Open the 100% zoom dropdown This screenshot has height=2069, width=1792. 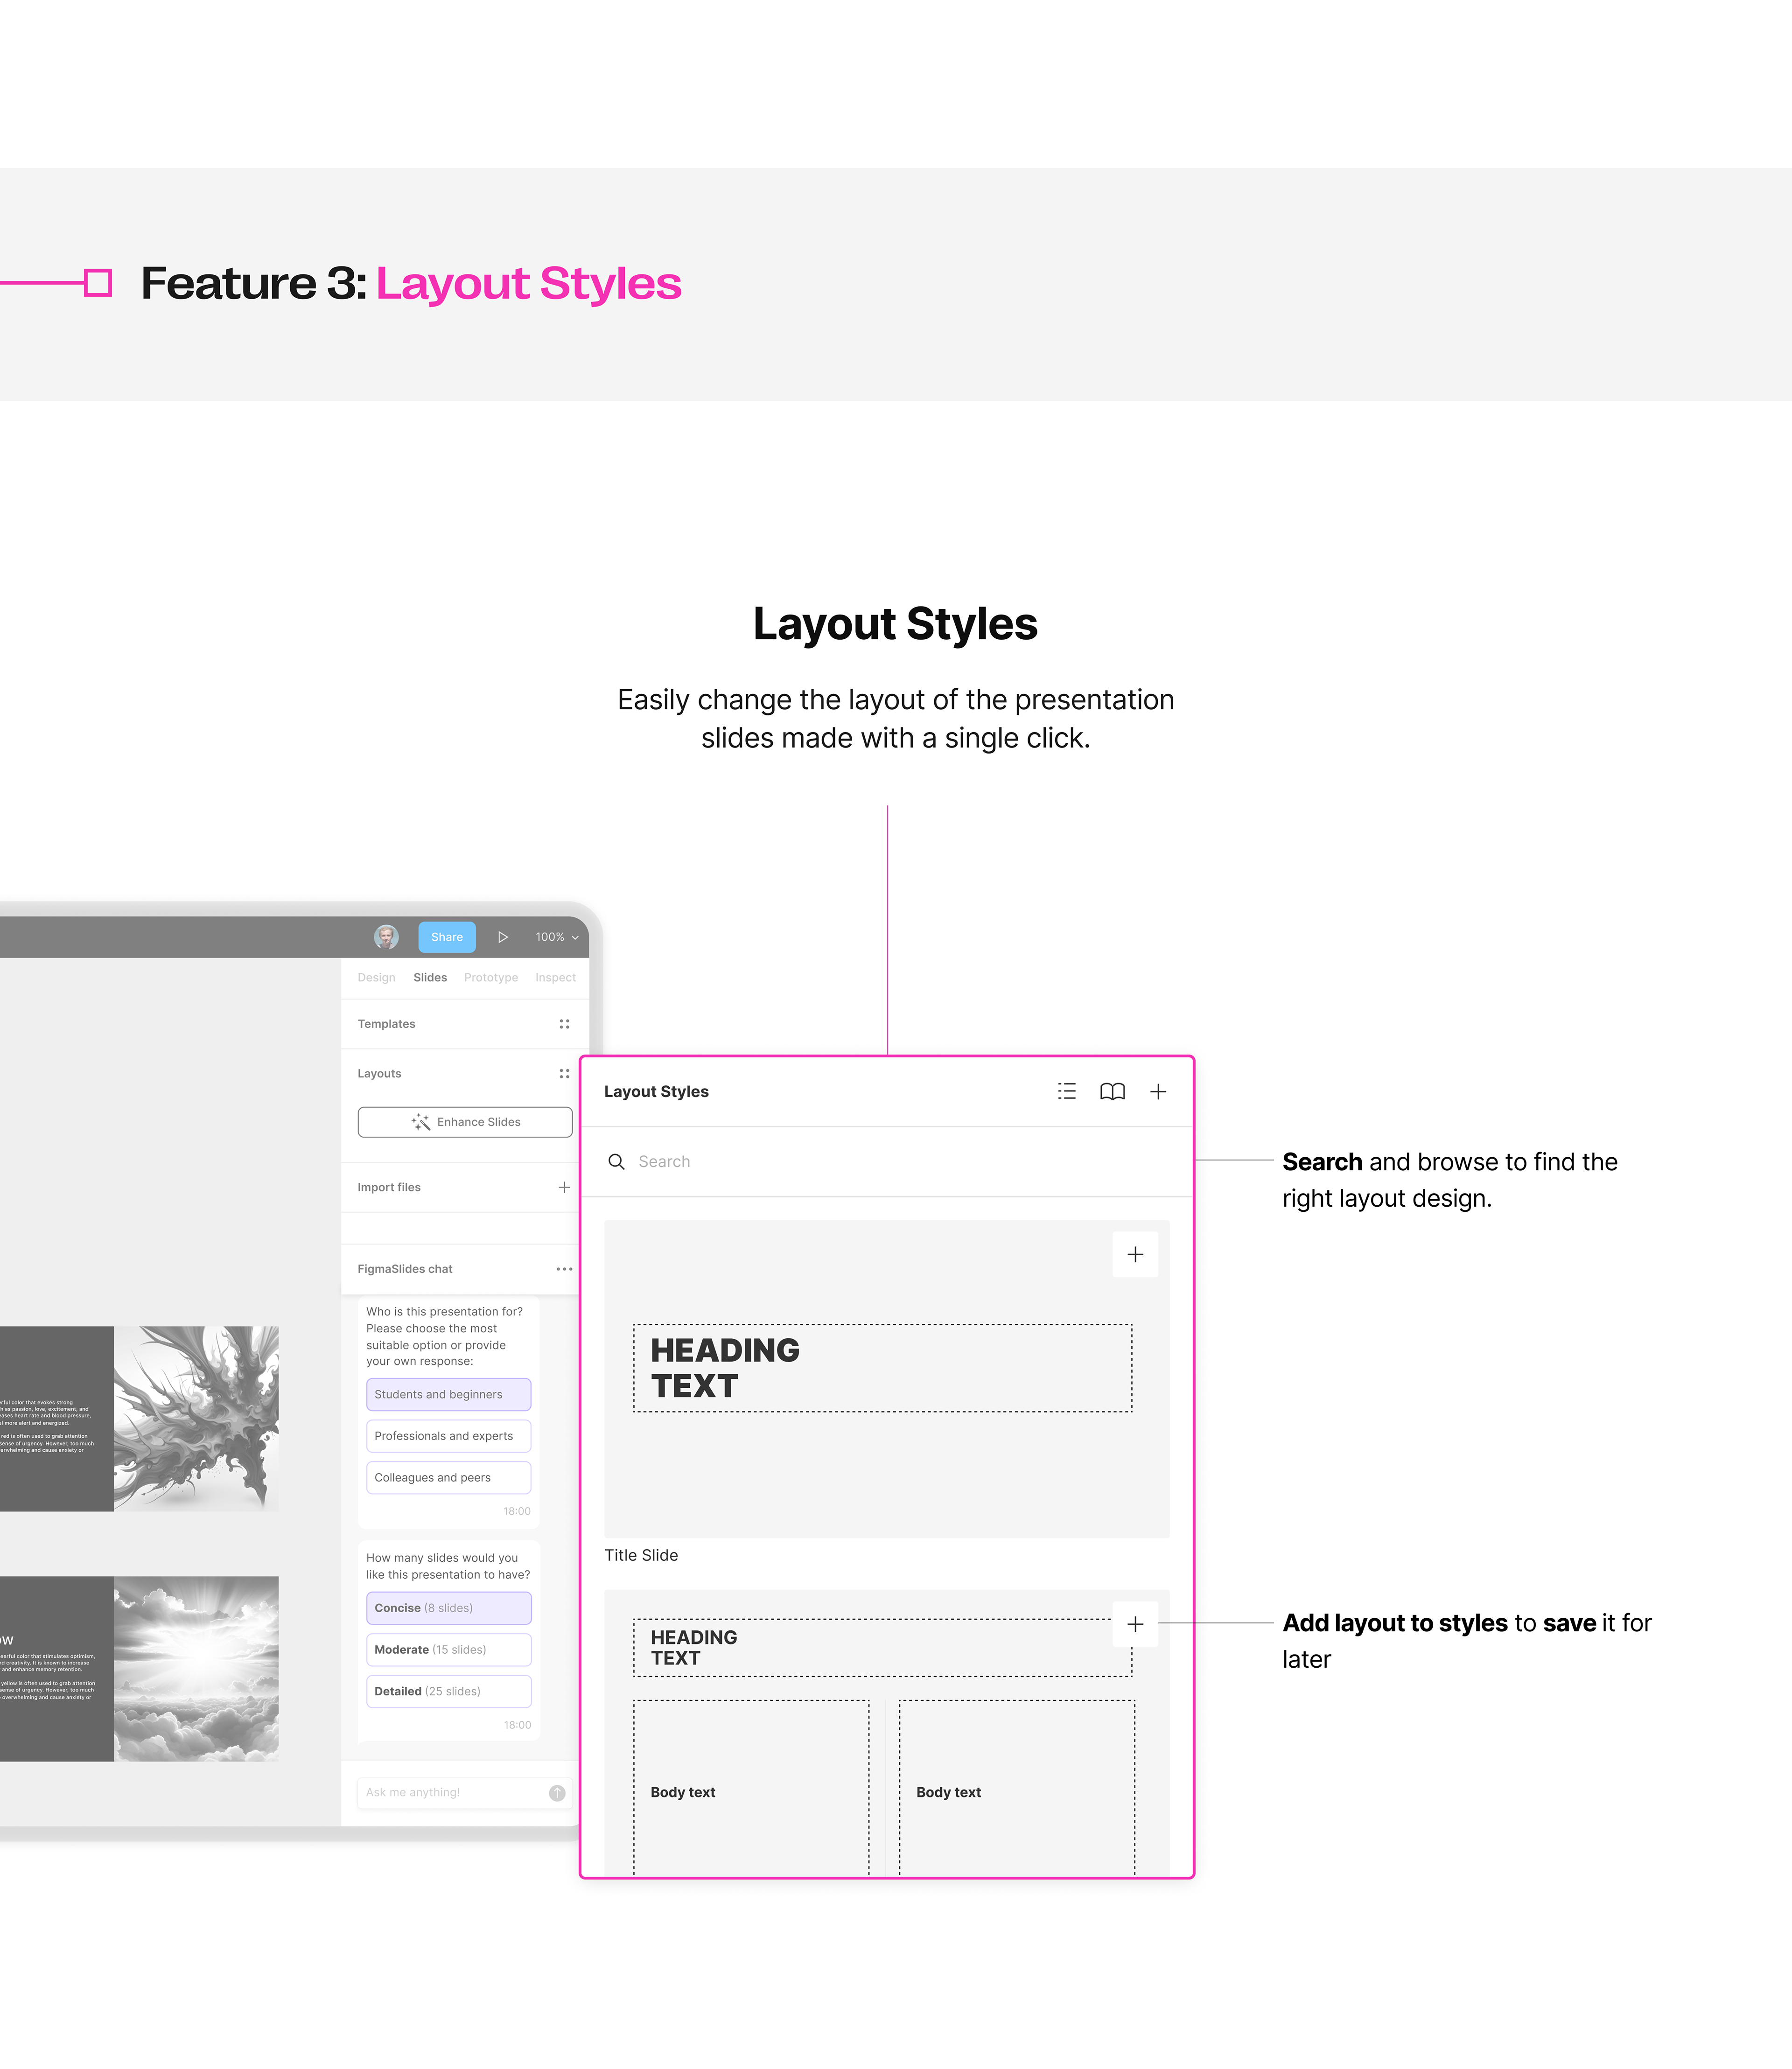(556, 937)
